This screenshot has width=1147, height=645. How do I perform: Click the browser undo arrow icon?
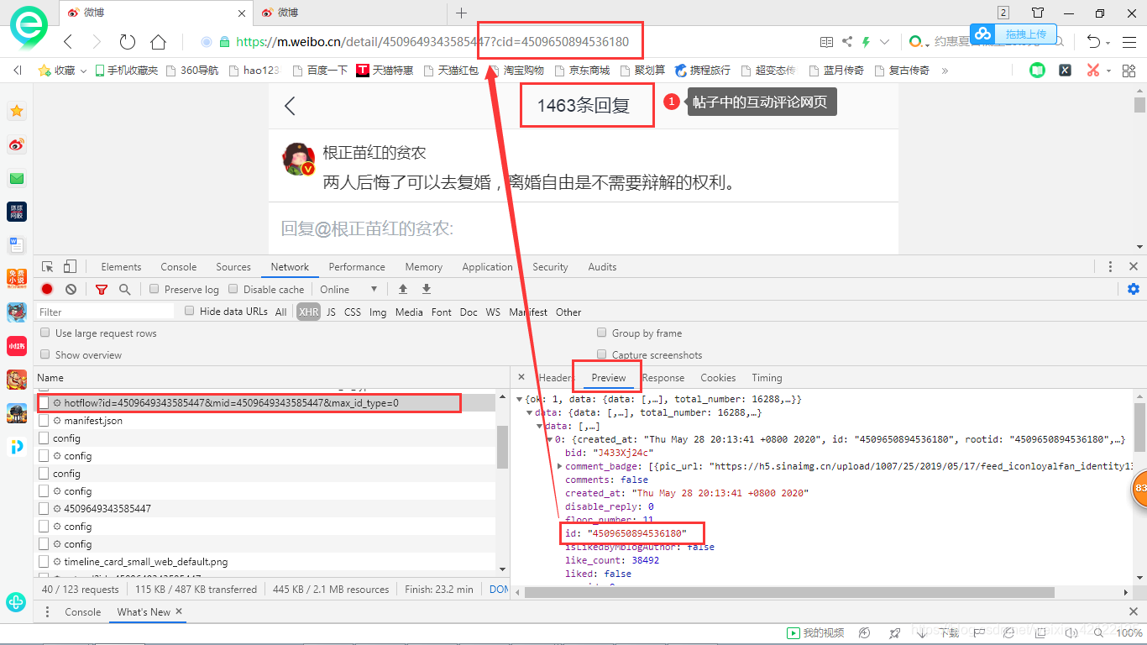[x=1093, y=40]
